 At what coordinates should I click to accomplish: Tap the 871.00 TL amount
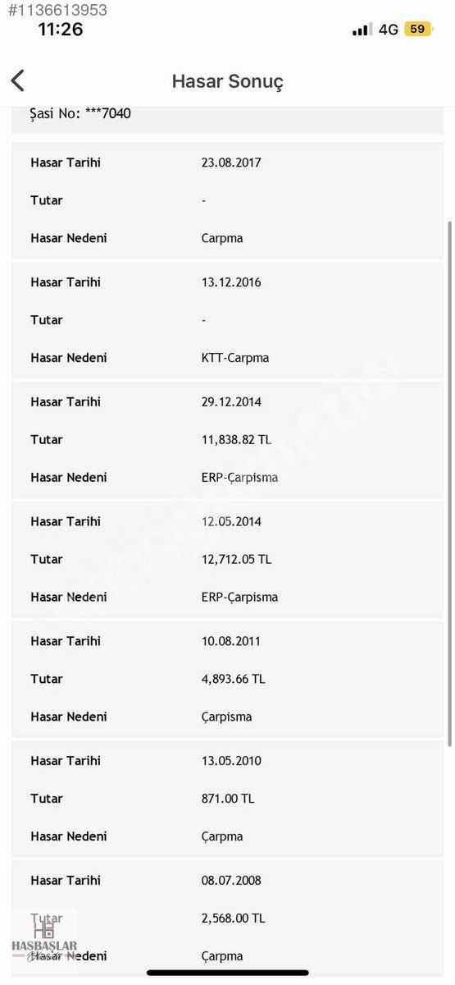click(x=228, y=799)
